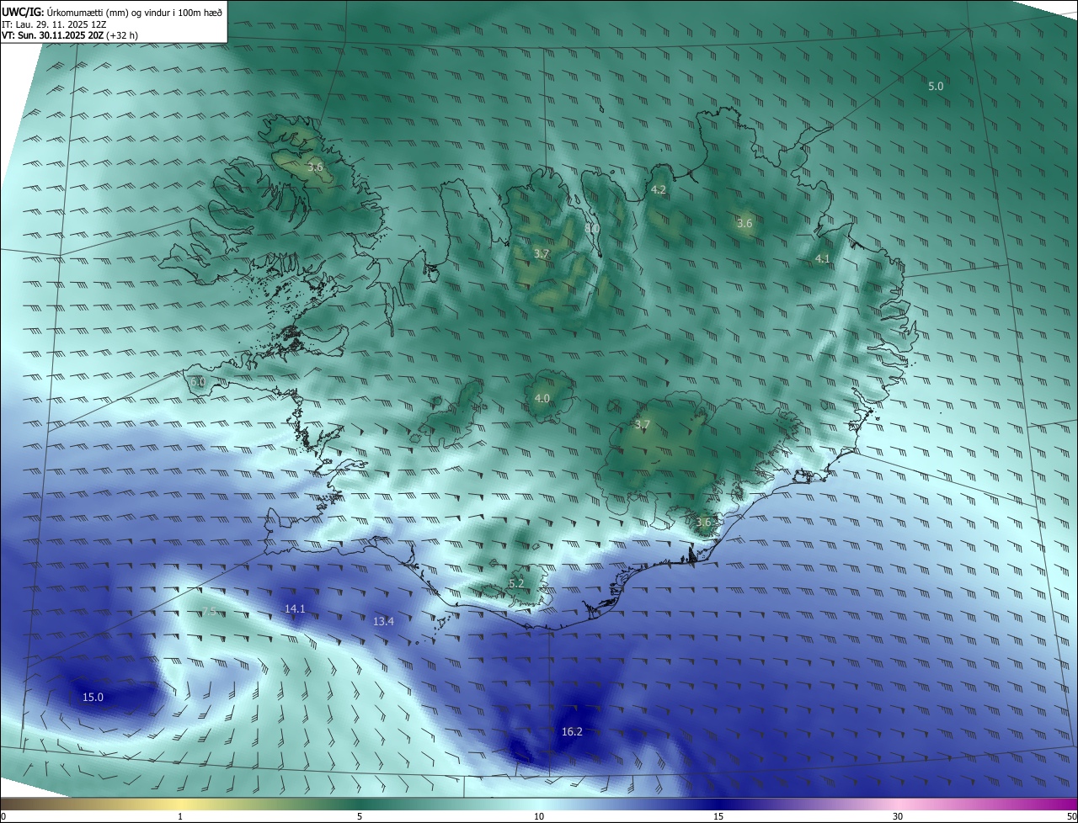The width and height of the screenshot is (1078, 823).
Task: Select the 5.0 value over the northeast sea
Action: 936,86
